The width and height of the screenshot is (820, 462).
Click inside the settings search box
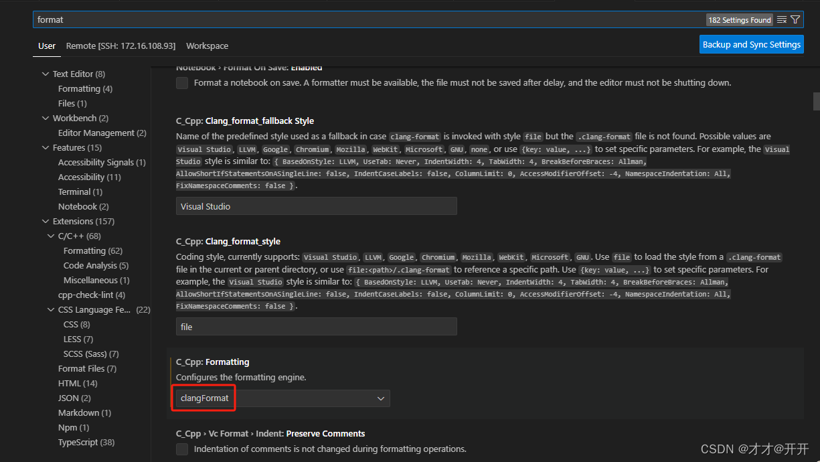[335, 19]
